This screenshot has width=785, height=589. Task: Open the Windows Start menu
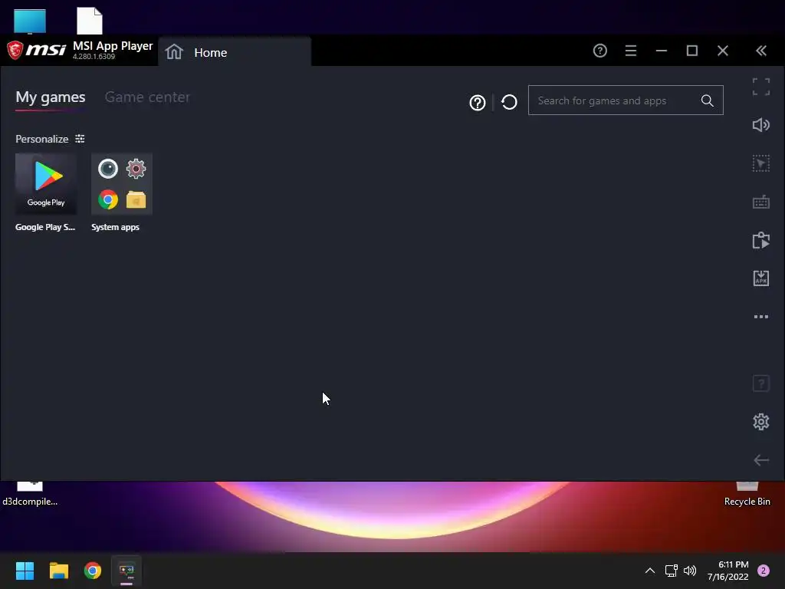click(25, 571)
